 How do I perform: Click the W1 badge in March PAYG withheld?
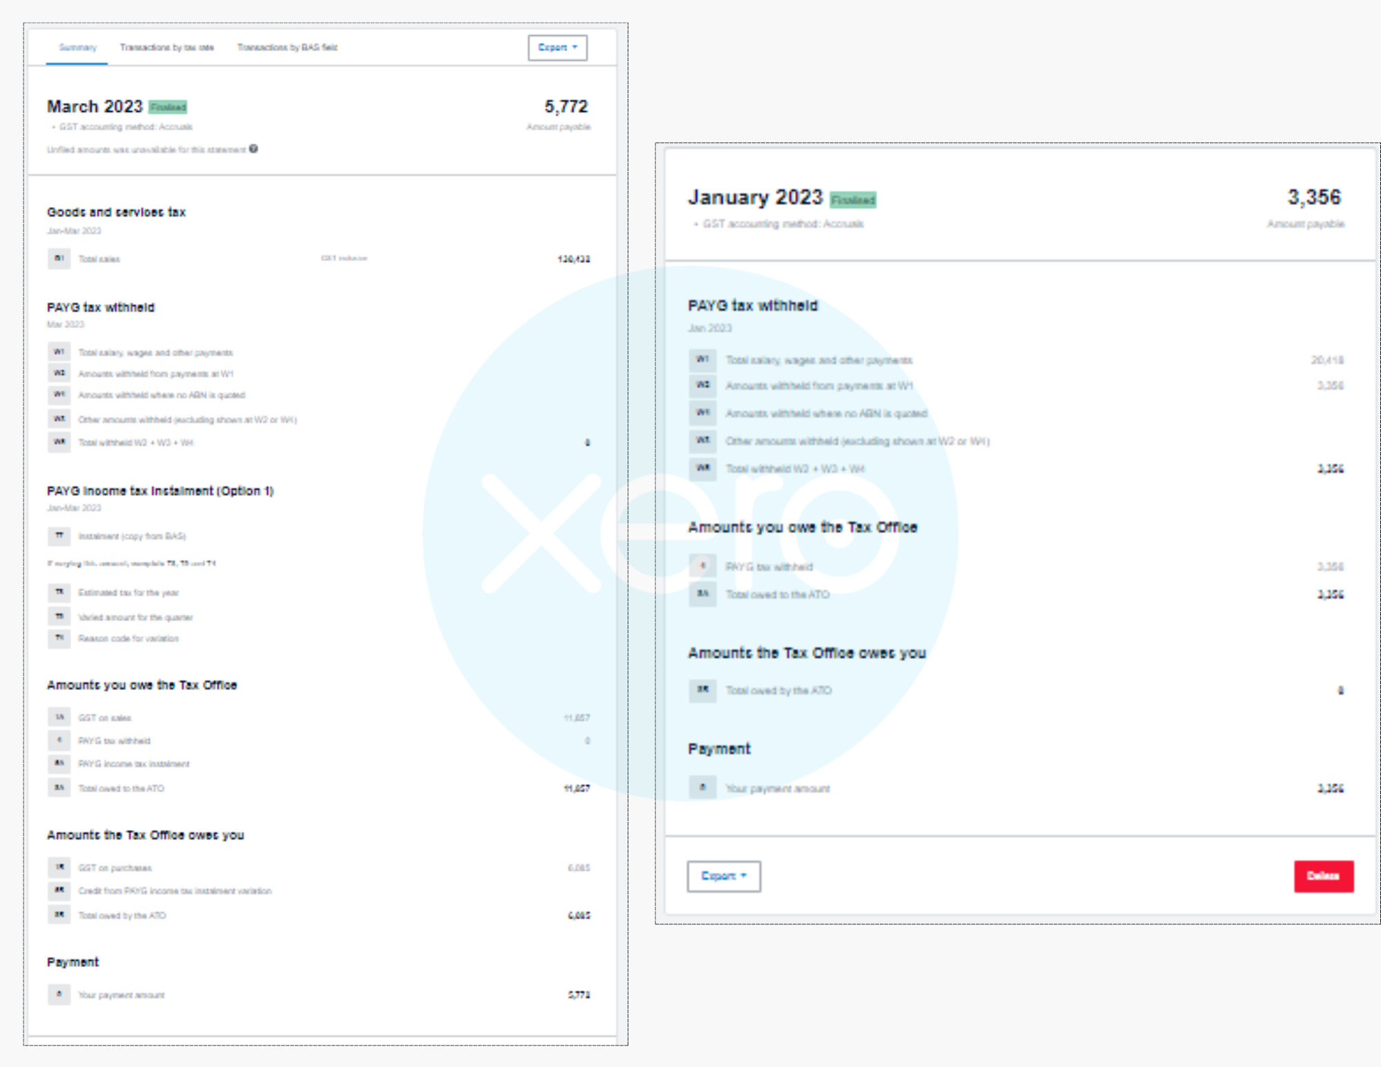[x=59, y=352]
